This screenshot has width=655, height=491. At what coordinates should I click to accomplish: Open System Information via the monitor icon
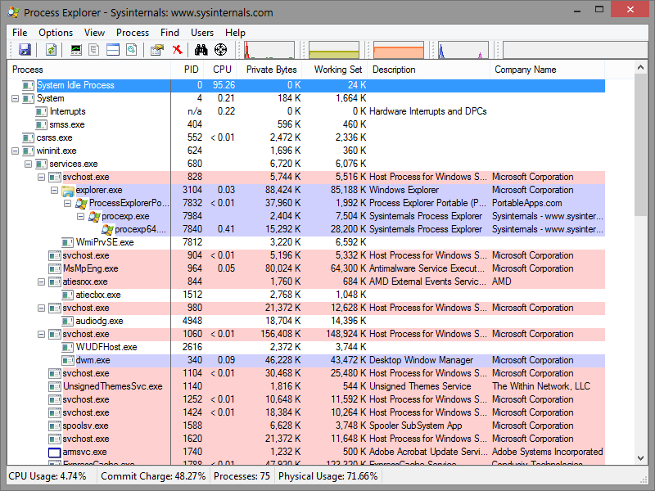click(77, 51)
